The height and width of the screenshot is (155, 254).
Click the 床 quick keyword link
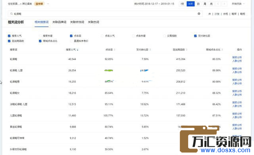[210, 14]
